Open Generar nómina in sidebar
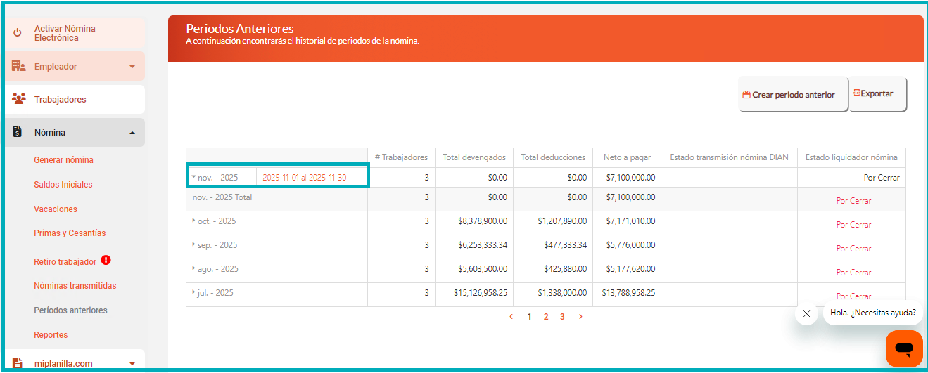This screenshot has height=373, width=928. coord(63,160)
